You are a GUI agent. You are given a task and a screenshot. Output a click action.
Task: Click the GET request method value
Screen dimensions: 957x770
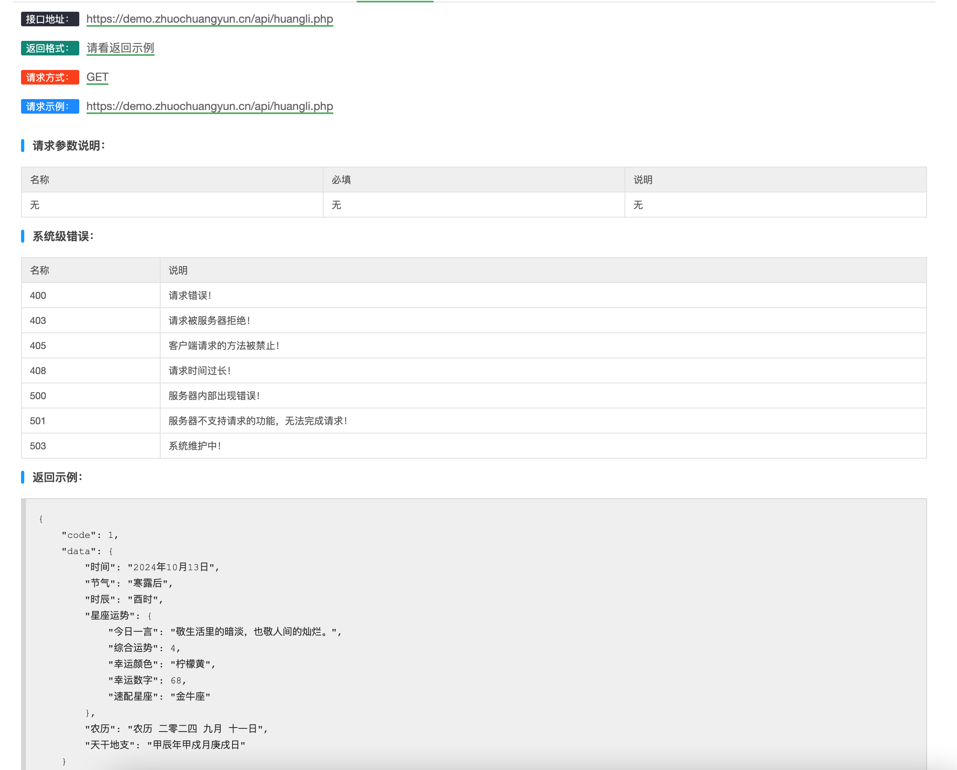coord(97,77)
